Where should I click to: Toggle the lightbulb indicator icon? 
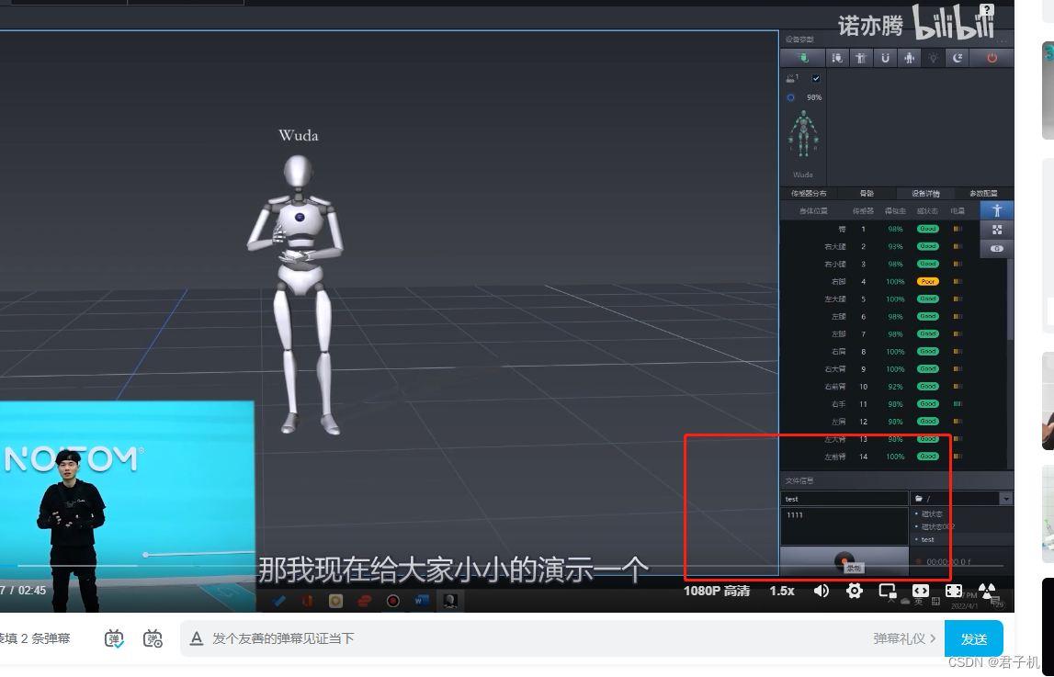coord(933,57)
